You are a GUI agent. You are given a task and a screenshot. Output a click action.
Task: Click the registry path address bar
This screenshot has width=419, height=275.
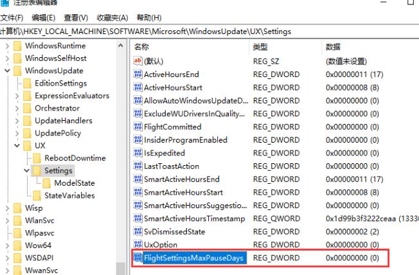(x=209, y=31)
